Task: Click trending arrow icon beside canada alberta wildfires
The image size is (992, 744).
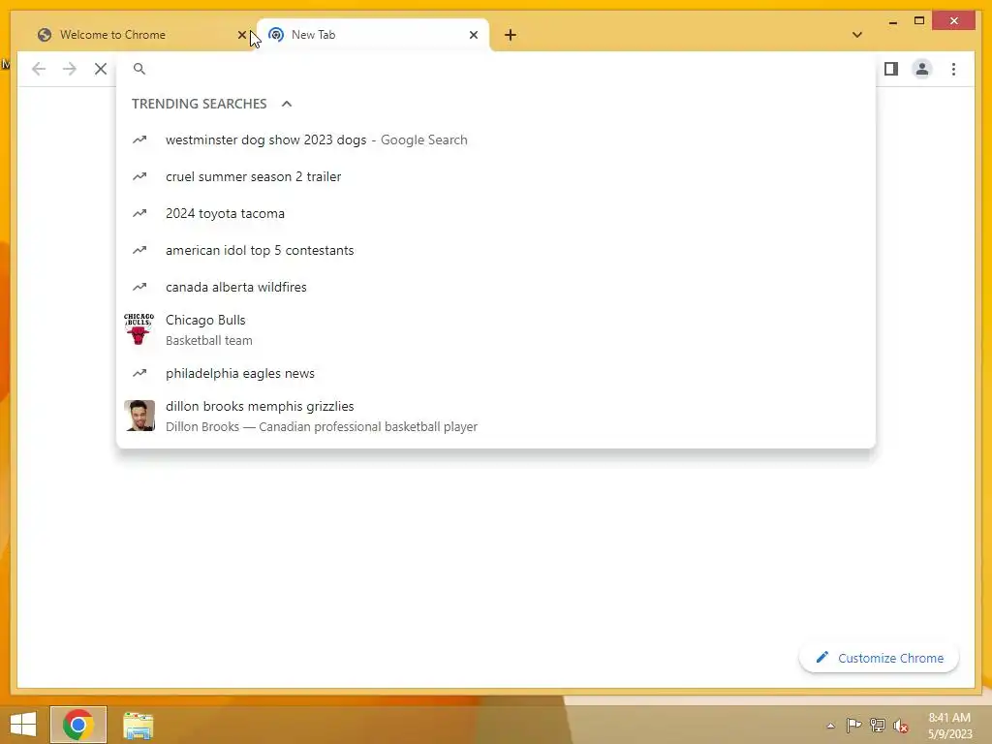Action: (139, 287)
